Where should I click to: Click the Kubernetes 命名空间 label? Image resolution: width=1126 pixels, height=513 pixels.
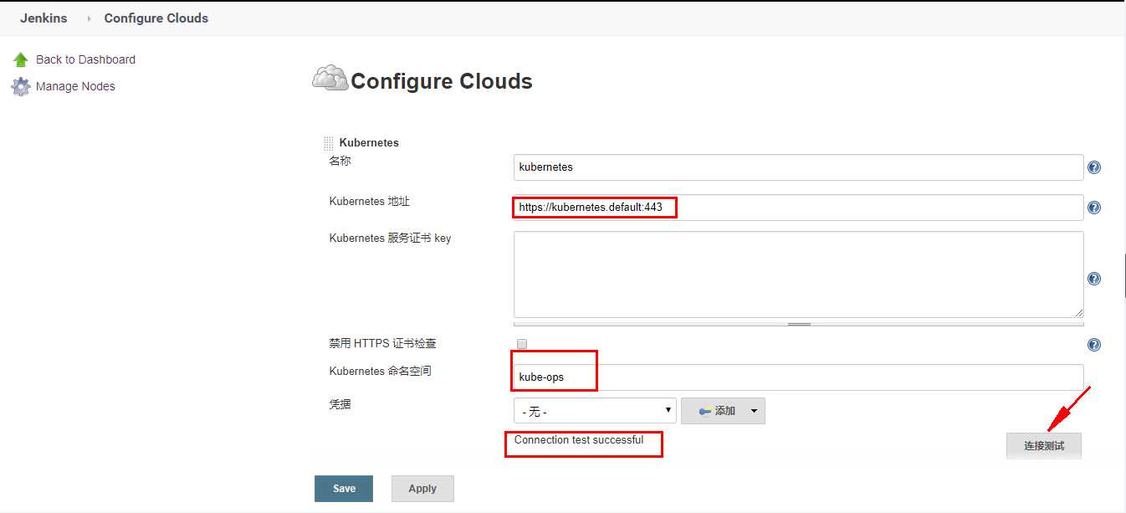[381, 371]
